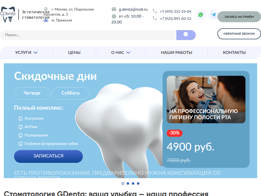The height and width of the screenshot is (196, 261).
Task: Select the last carousel navigation dot
Action: click(138, 183)
